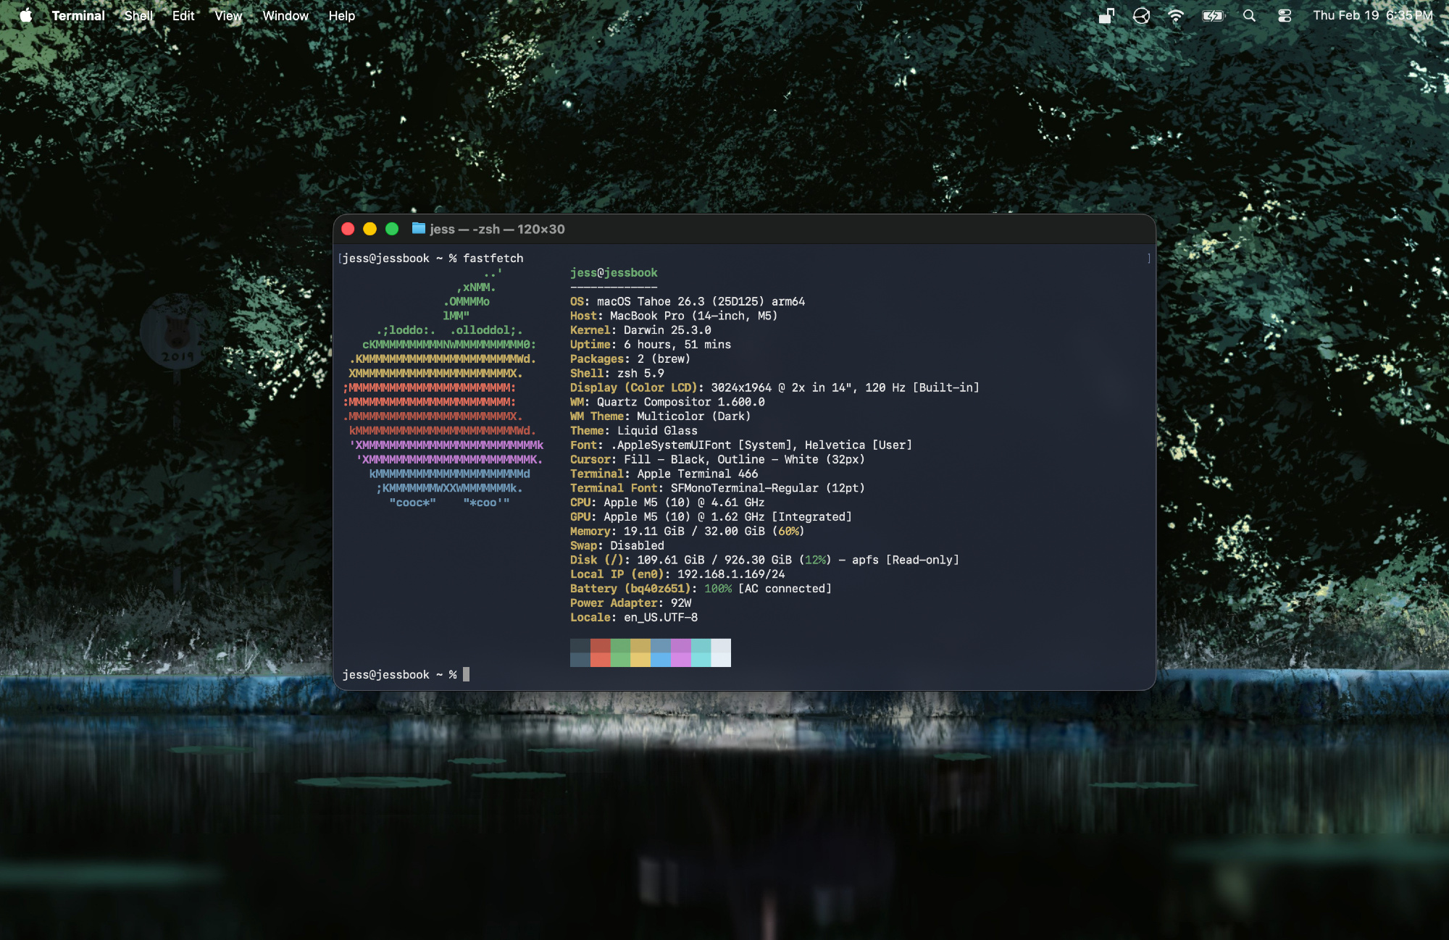Viewport: 1449px width, 940px height.
Task: Open the View menu
Action: (228, 15)
